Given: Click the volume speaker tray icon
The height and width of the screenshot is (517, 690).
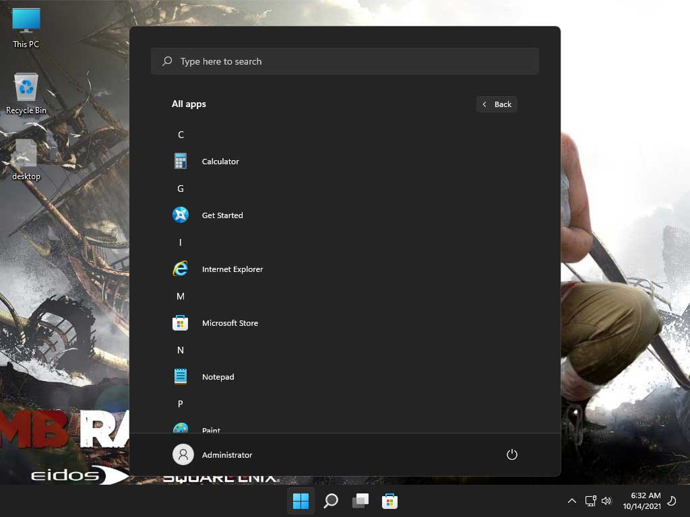Looking at the screenshot, I should 606,501.
